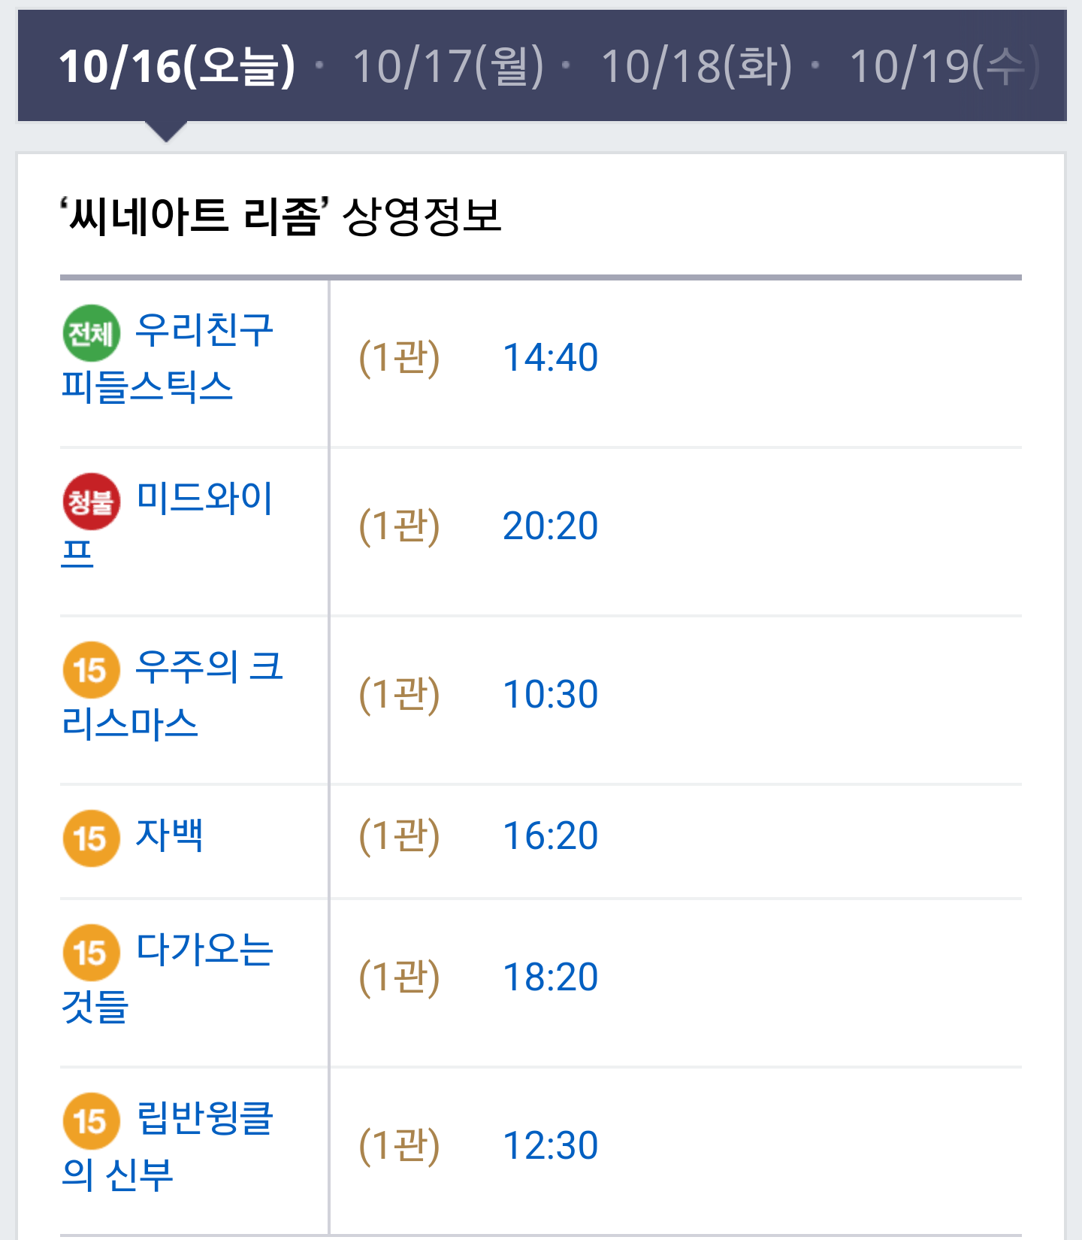Image resolution: width=1082 pixels, height=1240 pixels.
Task: Select the 14:40 showtime
Action: (x=550, y=357)
